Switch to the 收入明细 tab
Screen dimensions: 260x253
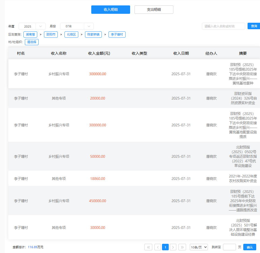(x=110, y=9)
